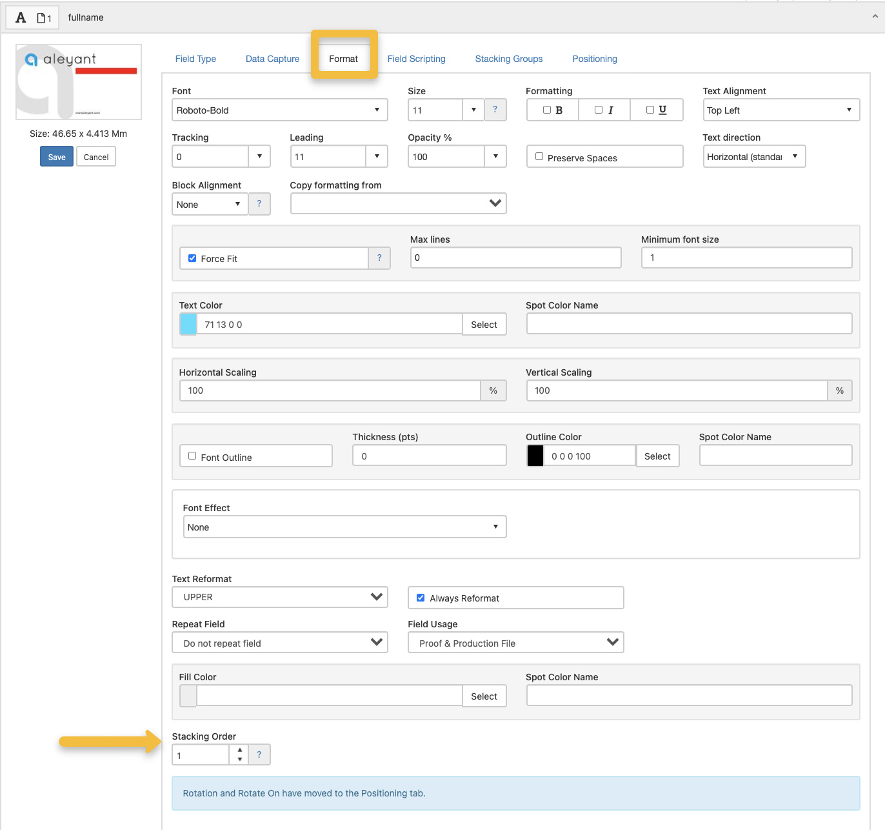Select the Format tab
This screenshot has height=830, width=885.
[x=343, y=59]
